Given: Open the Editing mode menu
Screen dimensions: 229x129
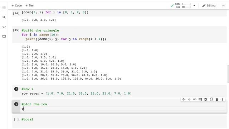Looking at the screenshot, I should tap(209, 6).
